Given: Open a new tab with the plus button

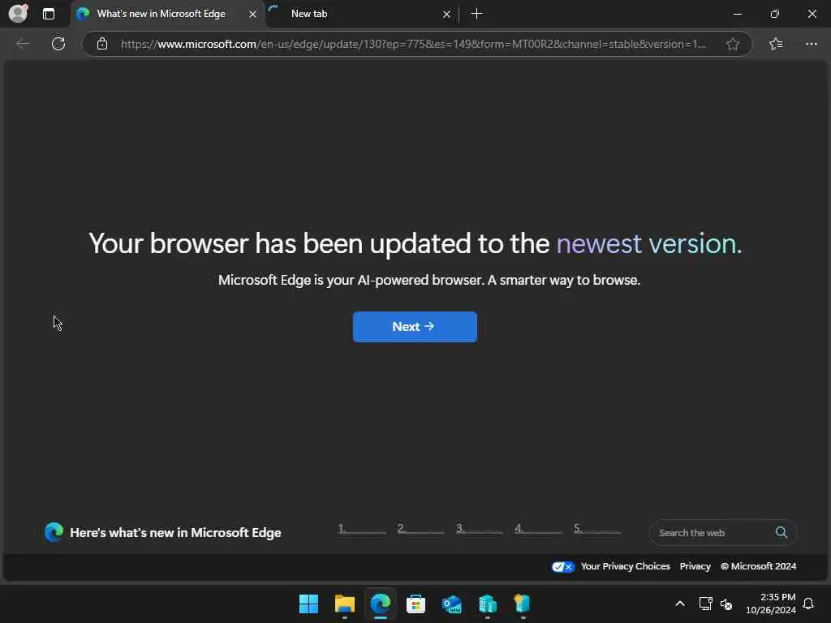Looking at the screenshot, I should (476, 14).
